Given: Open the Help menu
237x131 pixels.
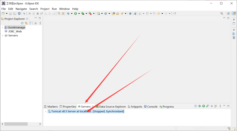Looking at the screenshot, I should (x=75, y=9).
